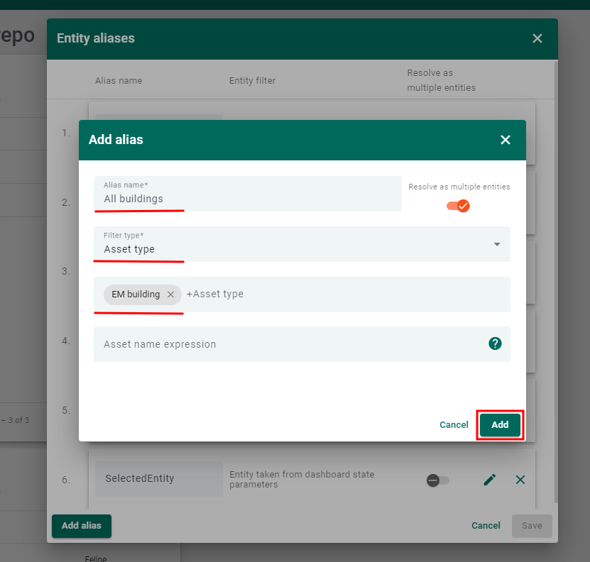Close the Add alias dialog
Image resolution: width=590 pixels, height=562 pixels.
click(506, 140)
